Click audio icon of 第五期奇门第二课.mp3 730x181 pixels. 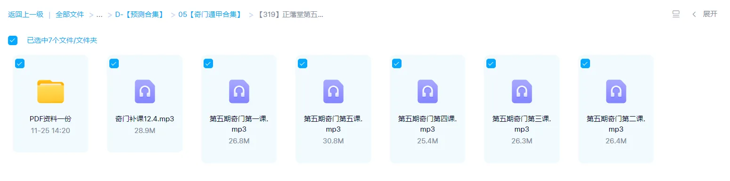pos(616,91)
